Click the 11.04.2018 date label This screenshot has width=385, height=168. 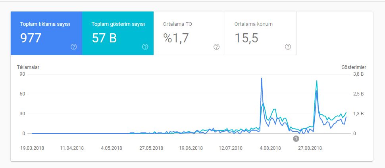pyautogui.click(x=72, y=148)
